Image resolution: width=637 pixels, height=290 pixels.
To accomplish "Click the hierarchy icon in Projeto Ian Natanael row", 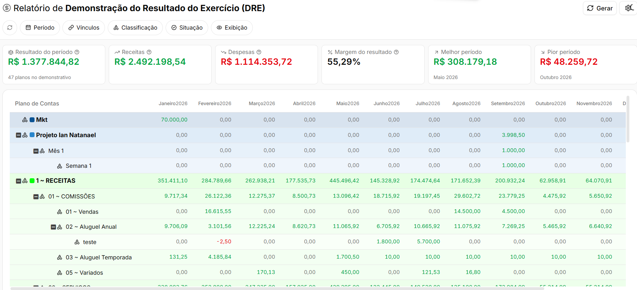I will point(25,135).
